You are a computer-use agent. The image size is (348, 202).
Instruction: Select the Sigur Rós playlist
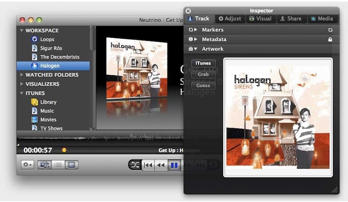pyautogui.click(x=54, y=48)
